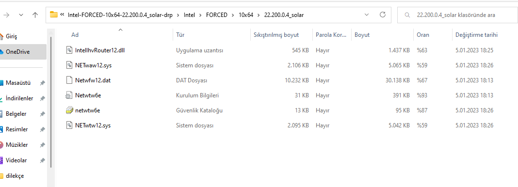The width and height of the screenshot is (518, 187).
Task: Click %93 ratio value
Action: click(x=422, y=95)
